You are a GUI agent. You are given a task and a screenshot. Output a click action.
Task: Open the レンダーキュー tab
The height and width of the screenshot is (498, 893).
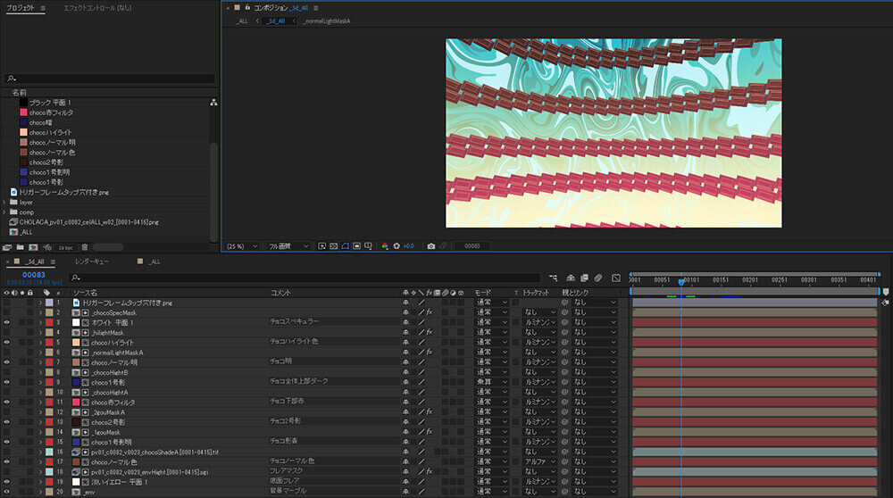[x=92, y=261]
